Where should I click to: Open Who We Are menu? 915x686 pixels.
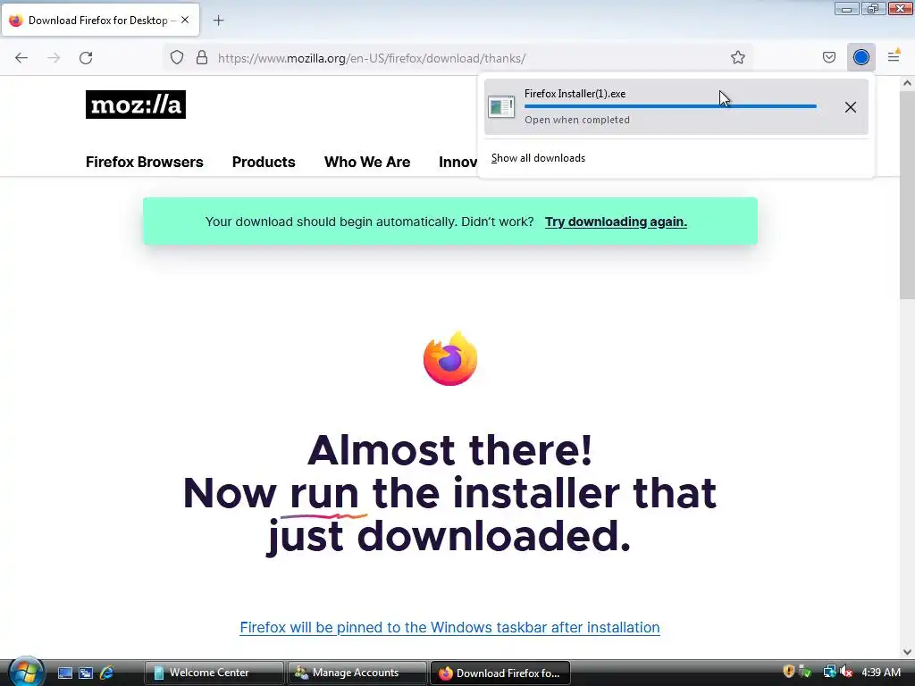click(367, 163)
